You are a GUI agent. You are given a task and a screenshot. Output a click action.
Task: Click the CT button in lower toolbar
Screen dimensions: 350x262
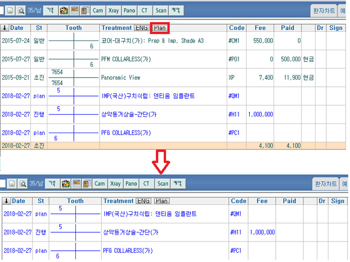(146, 184)
